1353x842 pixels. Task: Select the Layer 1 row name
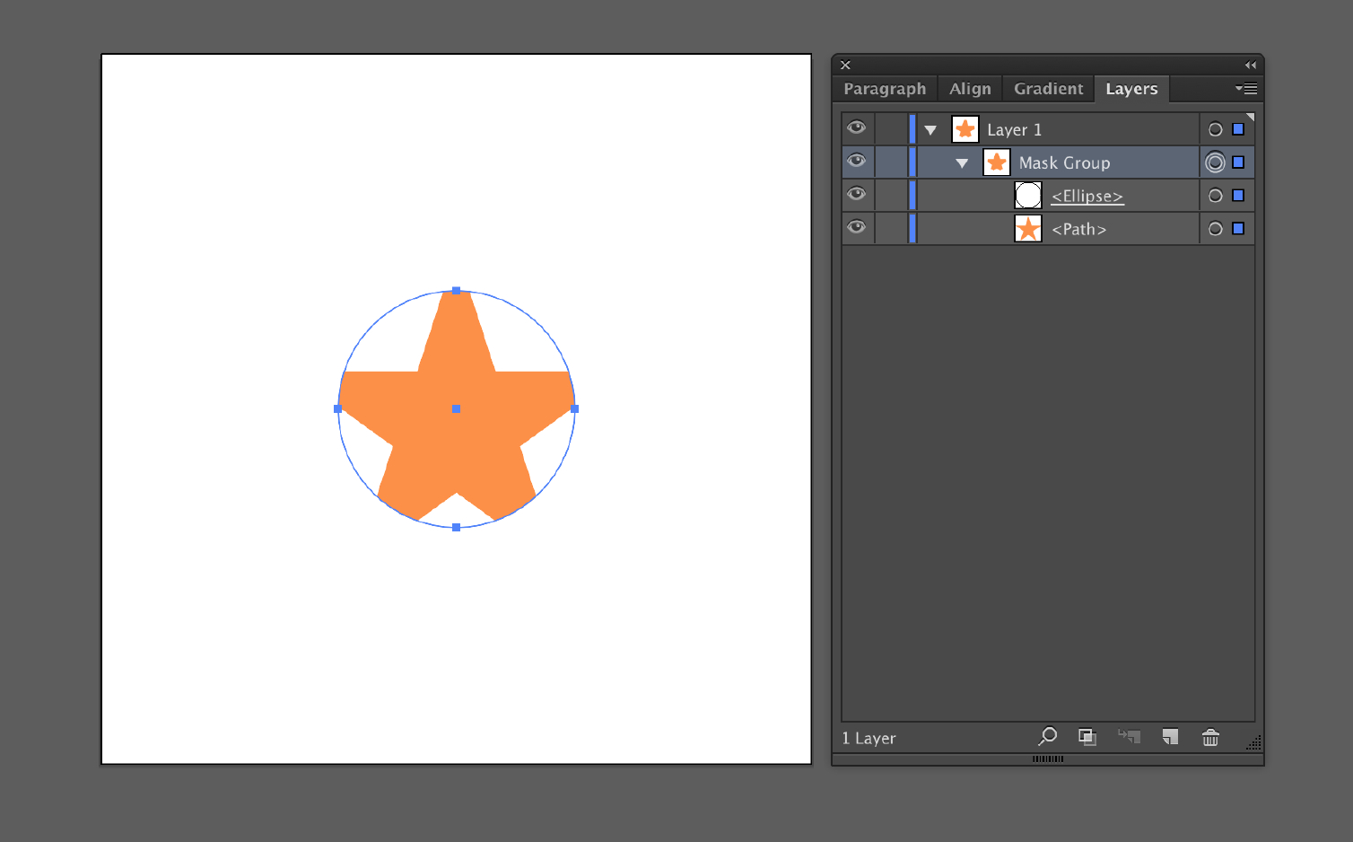point(1014,130)
